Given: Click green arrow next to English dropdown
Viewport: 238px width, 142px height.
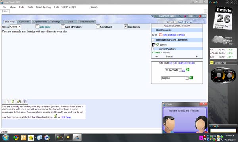Looking at the screenshot, I should coord(191,78).
